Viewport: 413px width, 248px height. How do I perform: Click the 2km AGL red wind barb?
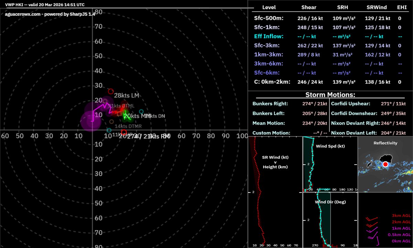point(372,224)
